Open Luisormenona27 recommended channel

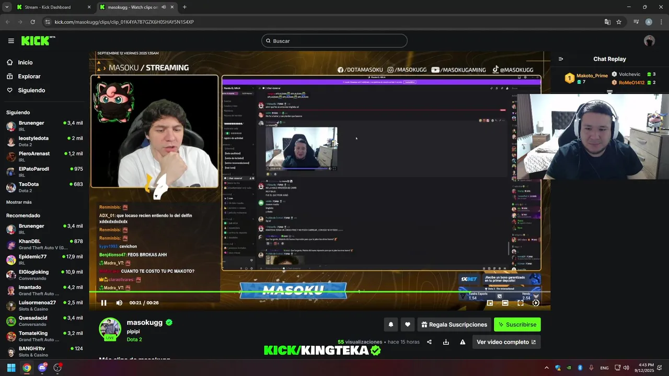tap(44, 305)
